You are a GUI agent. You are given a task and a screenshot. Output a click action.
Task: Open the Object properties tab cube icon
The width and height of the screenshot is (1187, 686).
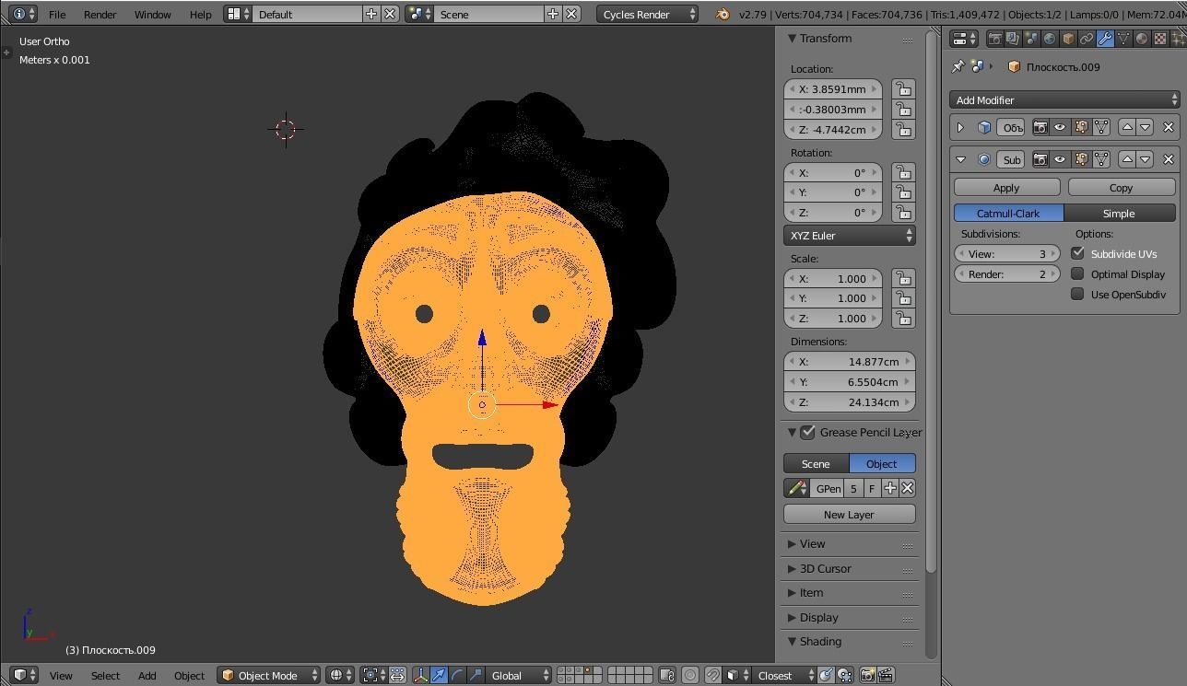[1068, 39]
